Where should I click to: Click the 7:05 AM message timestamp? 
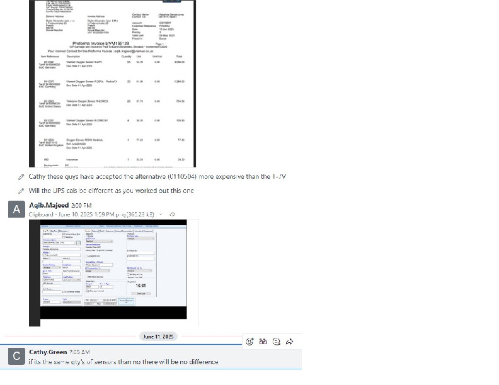point(79,352)
